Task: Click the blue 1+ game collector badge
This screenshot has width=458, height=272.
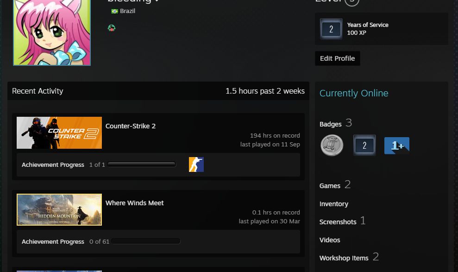Action: pos(397,145)
